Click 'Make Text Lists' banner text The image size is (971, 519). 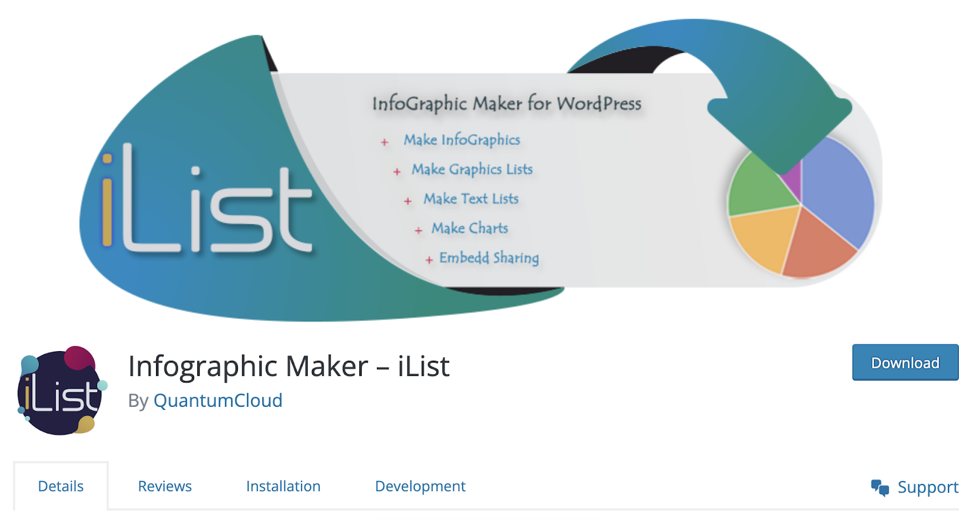tap(471, 199)
